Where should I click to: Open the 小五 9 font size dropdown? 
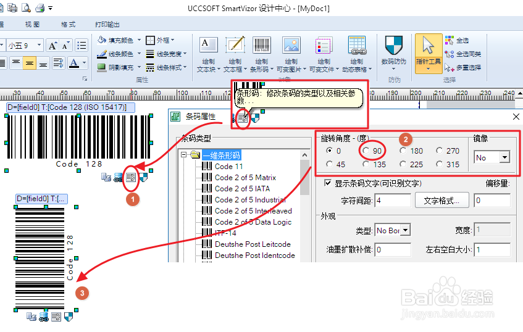coord(39,45)
